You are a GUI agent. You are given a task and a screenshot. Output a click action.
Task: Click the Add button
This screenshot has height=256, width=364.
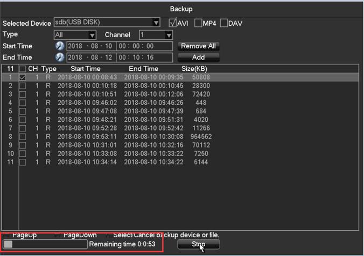click(x=198, y=57)
